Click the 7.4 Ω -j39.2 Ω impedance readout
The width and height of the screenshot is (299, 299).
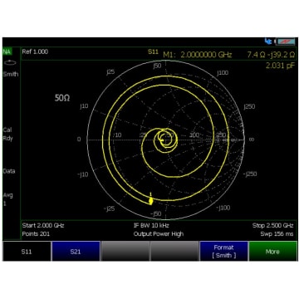(271, 55)
